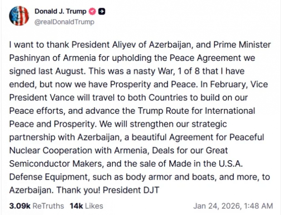The image size is (281, 215).
Task: Open the Jan 24, 2026 timestamp
Action: 233,206
